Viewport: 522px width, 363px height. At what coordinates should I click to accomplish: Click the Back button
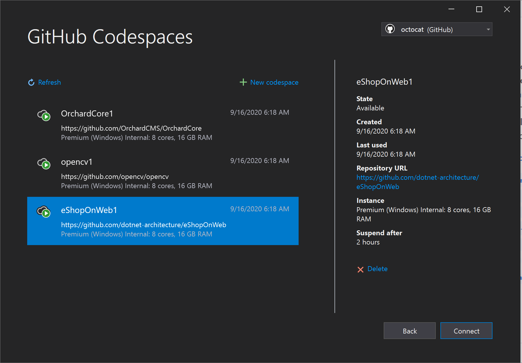tap(409, 331)
